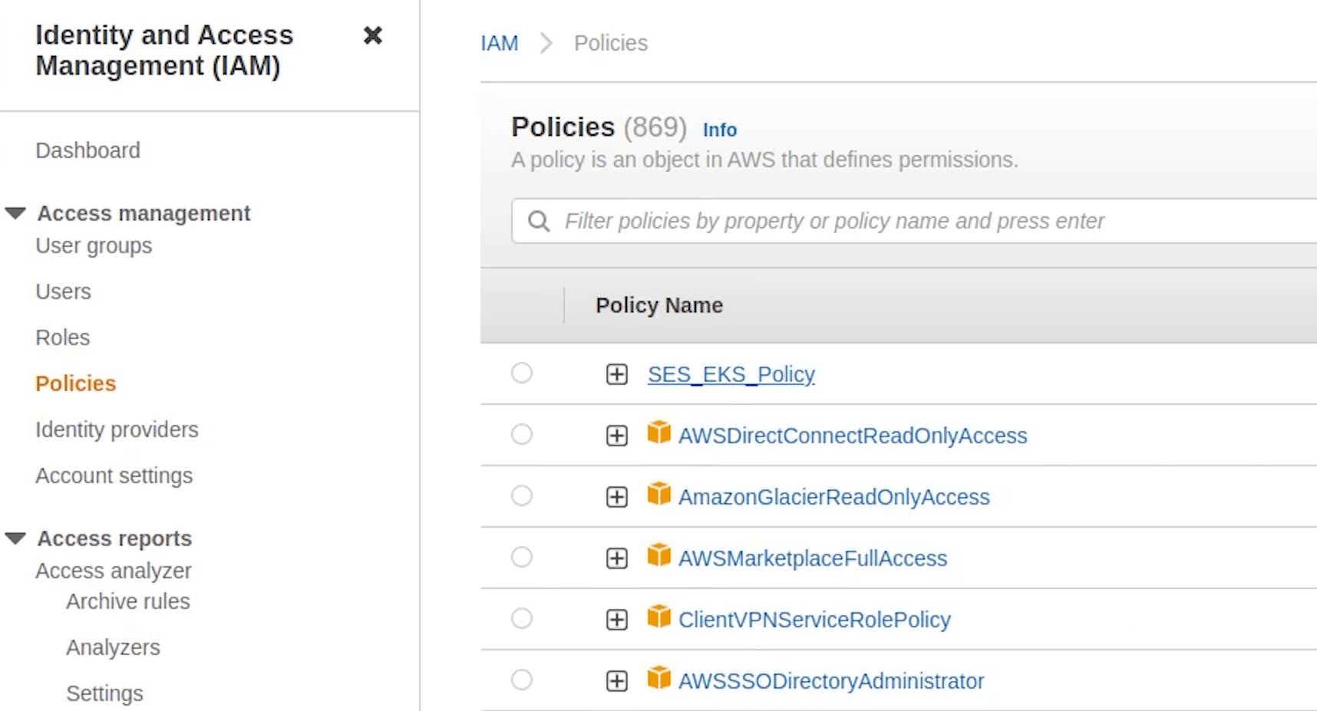Choose the AWSMarketplaceFullAccess radio button
Screen dimensions: 1317x711
(522, 558)
